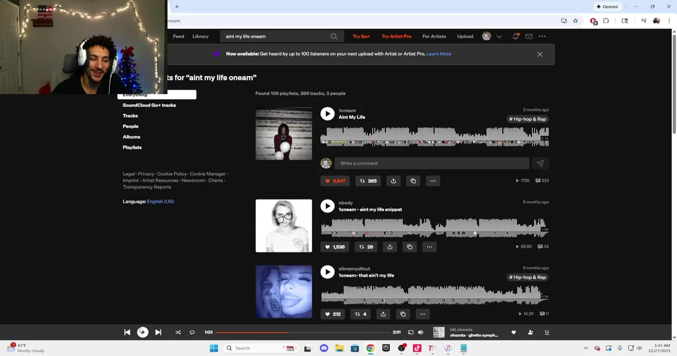Skip to next track in player
Viewport: 677px width, 356px height.
158,332
